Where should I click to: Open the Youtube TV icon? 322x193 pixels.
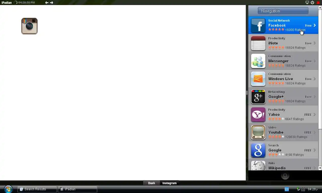tap(258, 132)
